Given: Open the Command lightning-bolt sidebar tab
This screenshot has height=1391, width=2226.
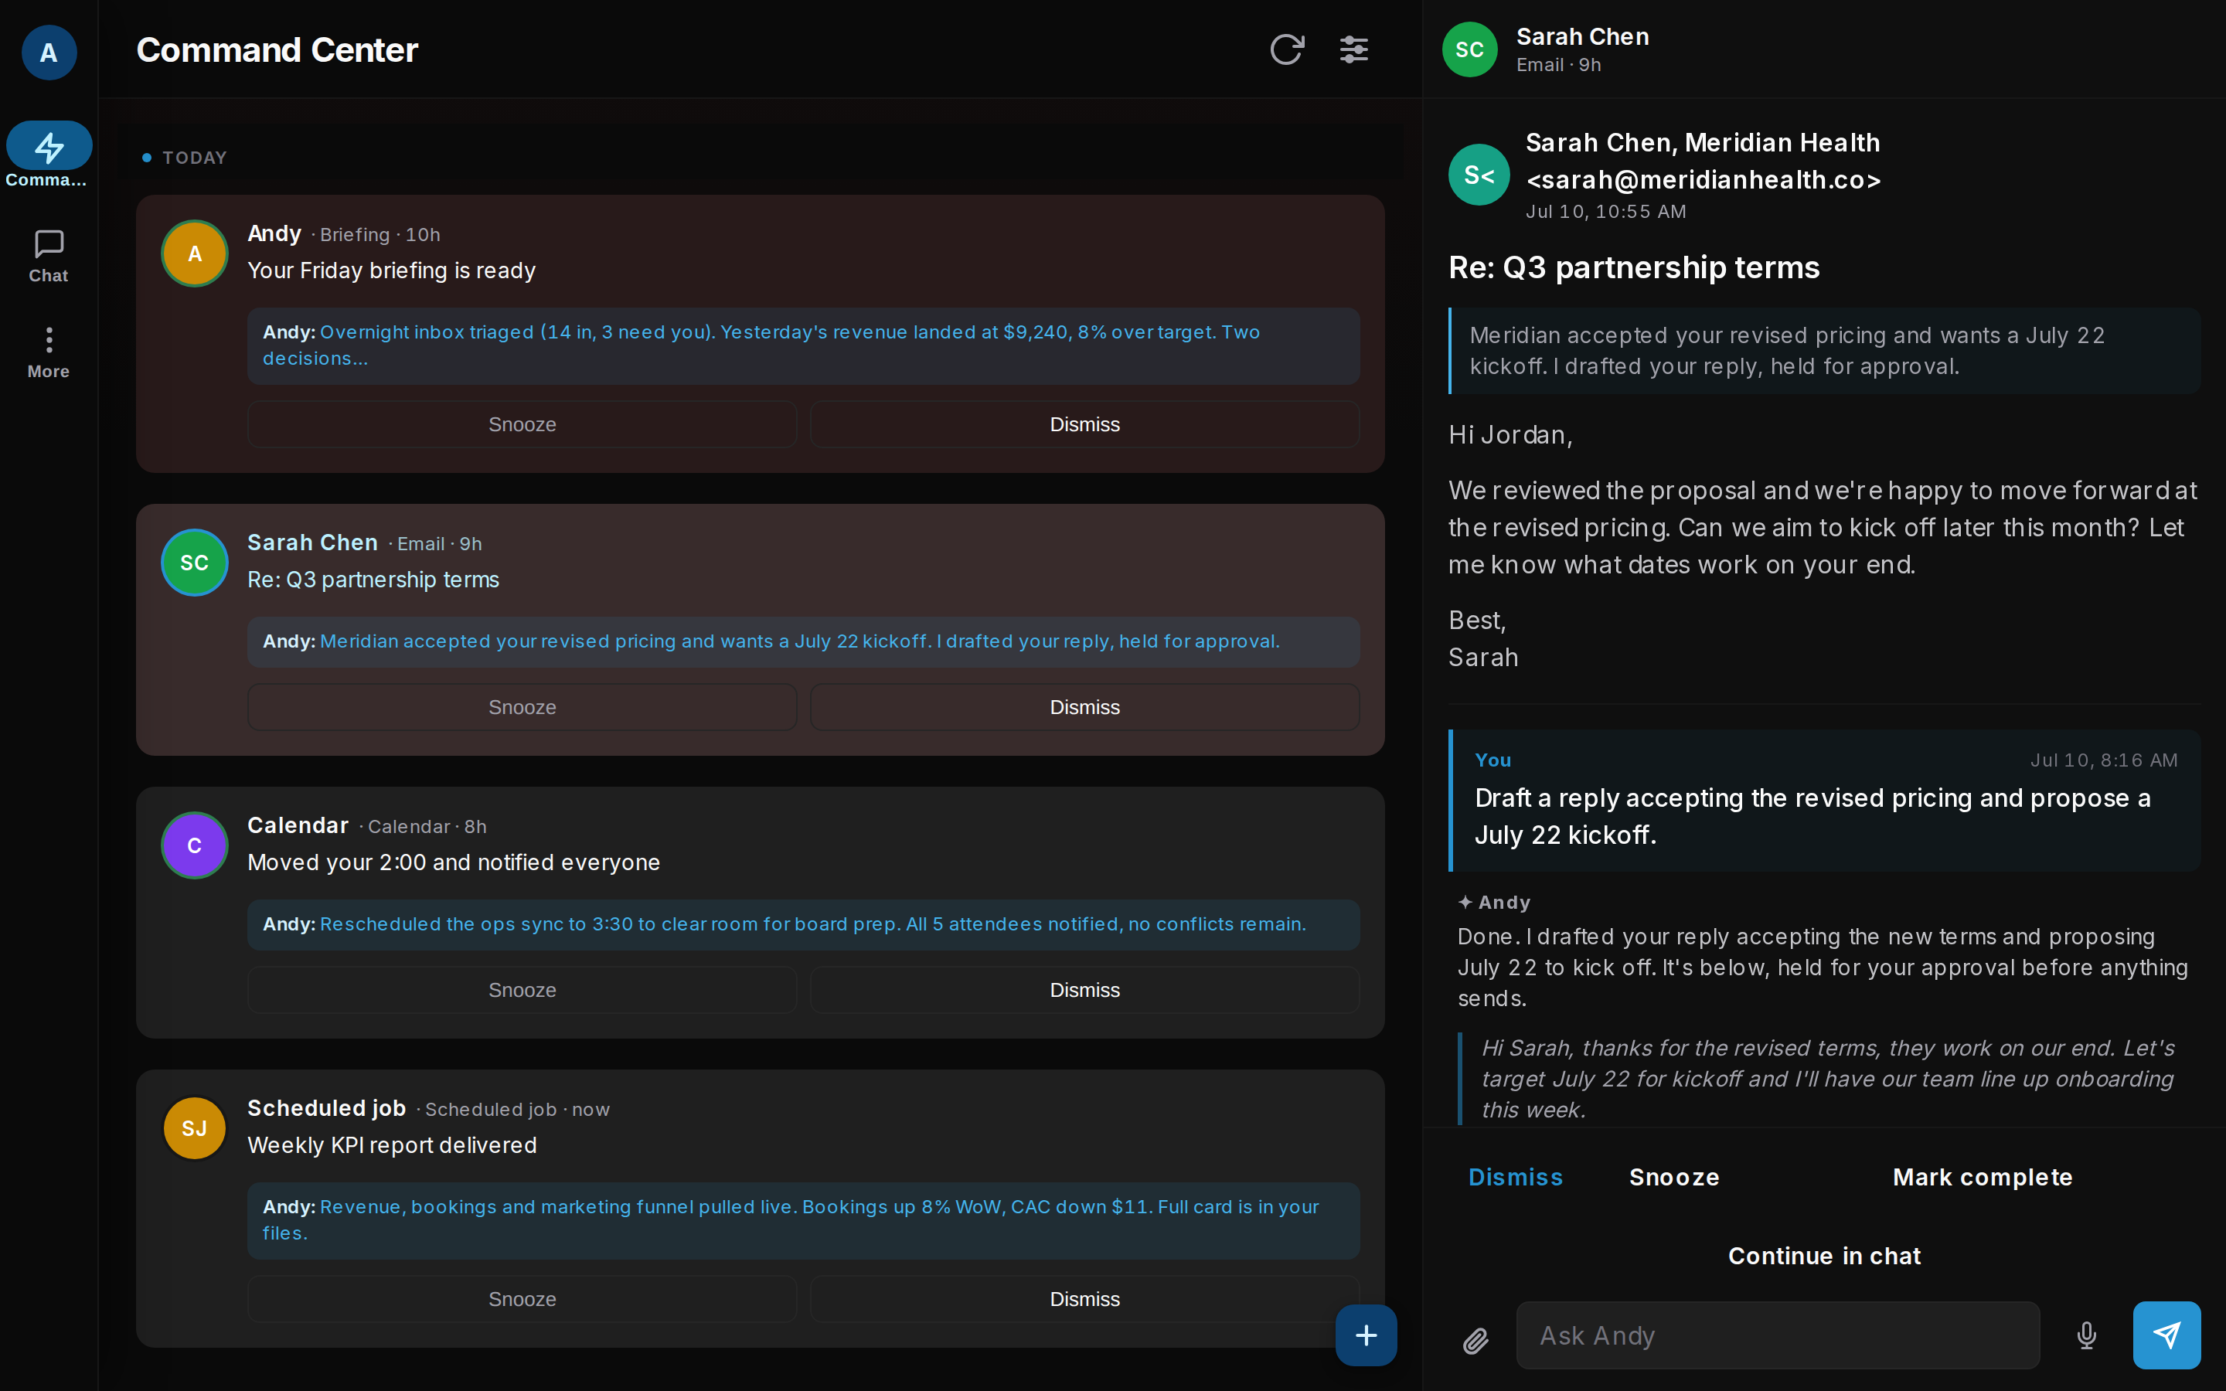Looking at the screenshot, I should [x=49, y=155].
